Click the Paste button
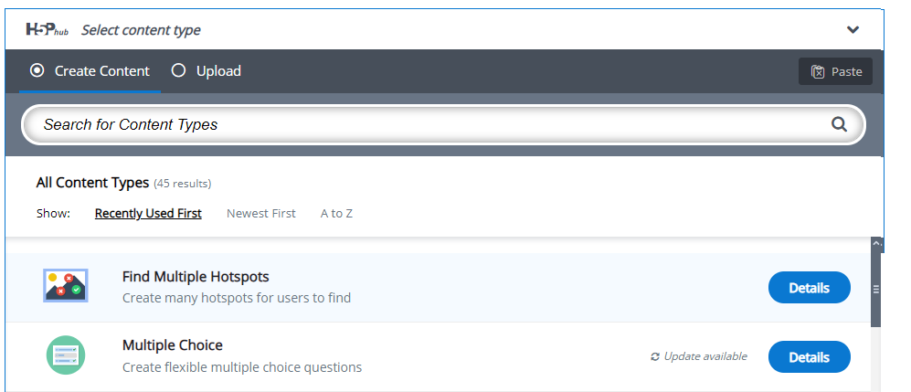Image resolution: width=911 pixels, height=392 pixels. click(x=835, y=71)
